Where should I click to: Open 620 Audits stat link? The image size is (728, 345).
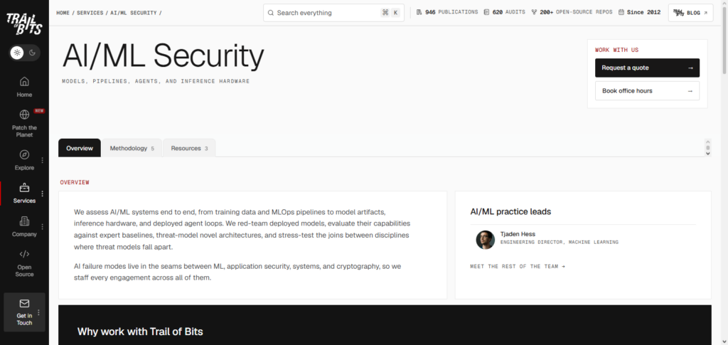coord(504,13)
